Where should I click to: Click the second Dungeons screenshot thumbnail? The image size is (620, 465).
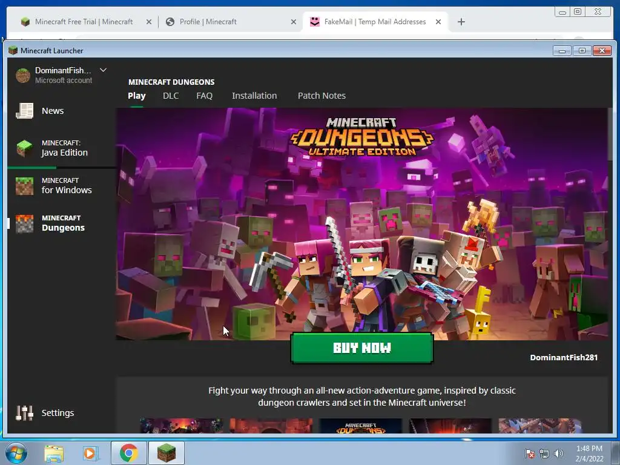(x=271, y=426)
